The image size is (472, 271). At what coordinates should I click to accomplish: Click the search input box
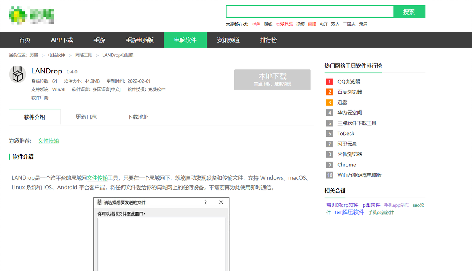click(x=310, y=11)
